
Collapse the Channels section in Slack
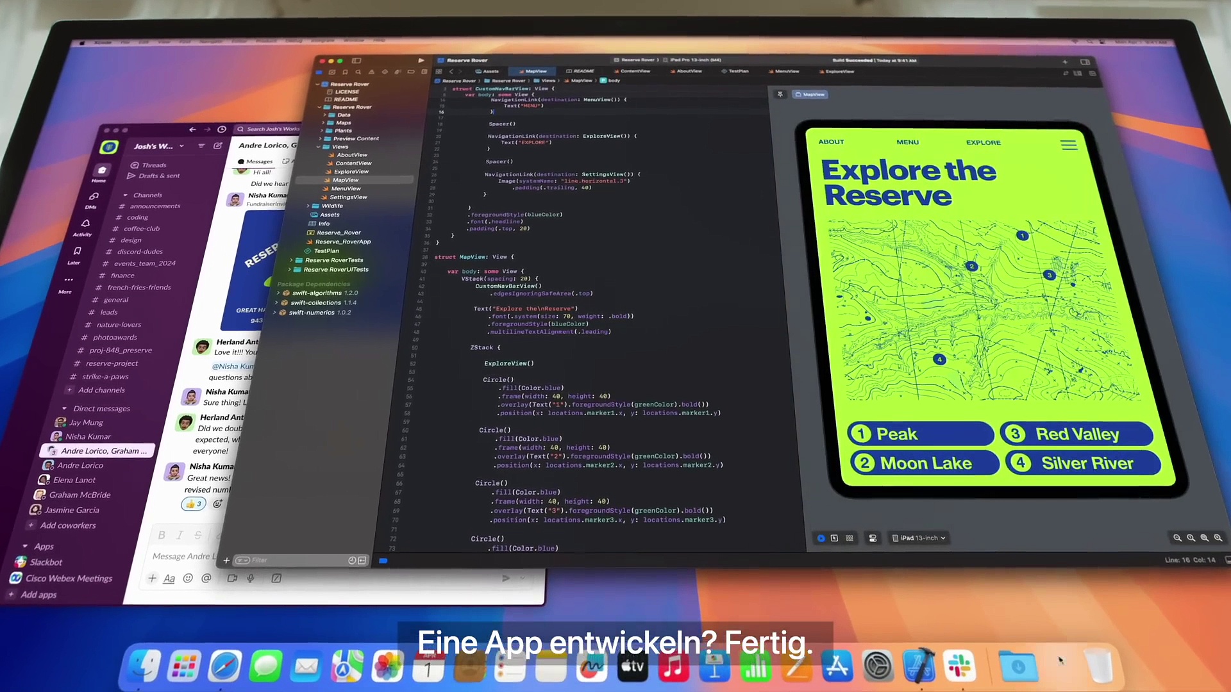click(126, 195)
